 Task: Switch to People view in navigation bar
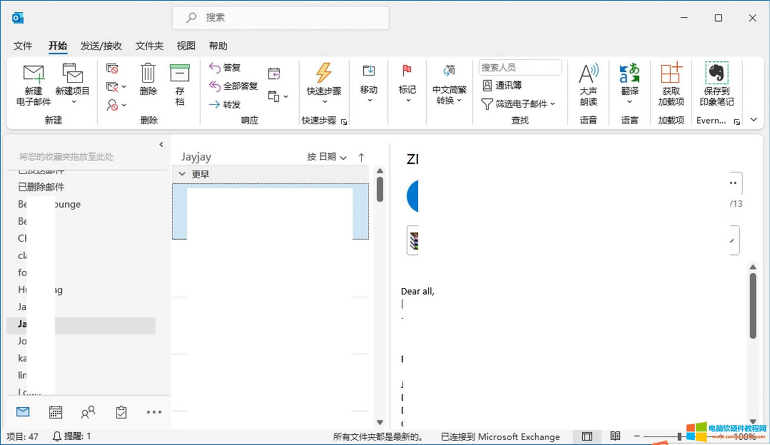pos(88,412)
